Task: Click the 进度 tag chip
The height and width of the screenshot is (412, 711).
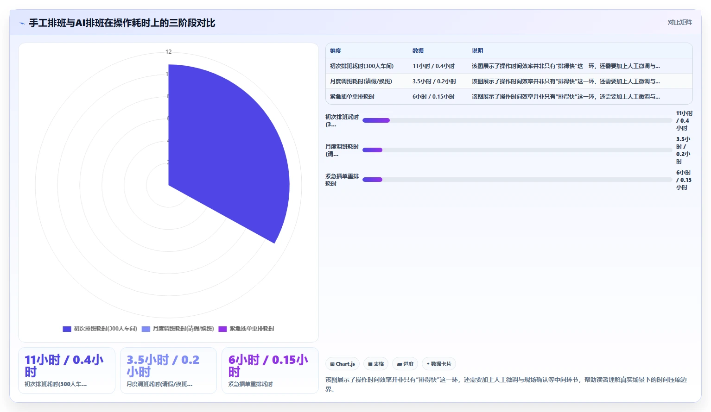Action: coord(405,364)
